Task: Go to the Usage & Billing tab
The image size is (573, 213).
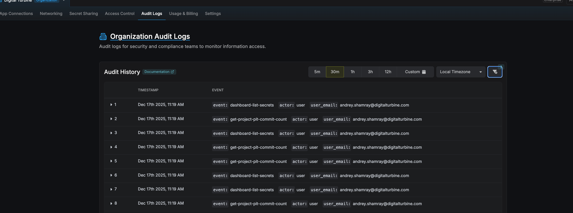Action: [183, 14]
